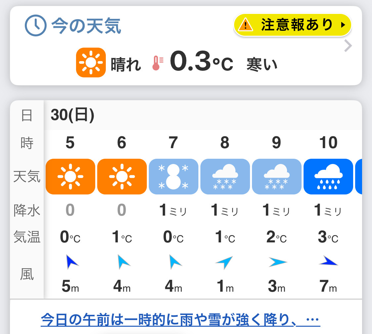Click the warning triangle icon
The image size is (372, 334).
pyautogui.click(x=246, y=25)
